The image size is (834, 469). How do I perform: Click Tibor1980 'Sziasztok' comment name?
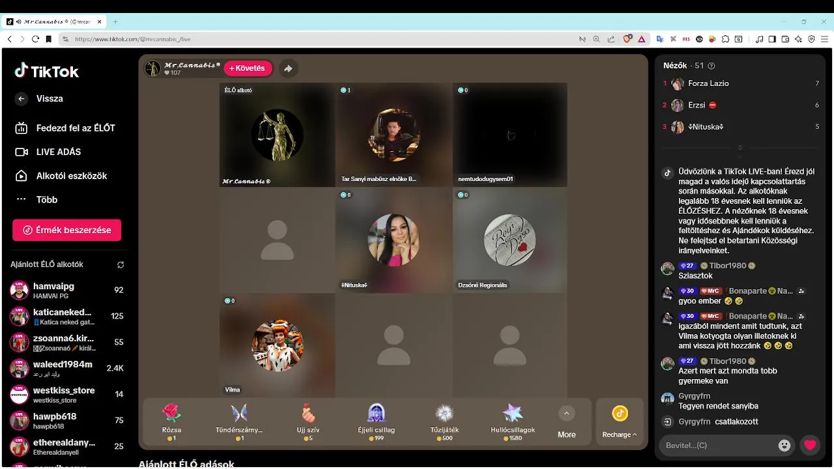(x=728, y=266)
